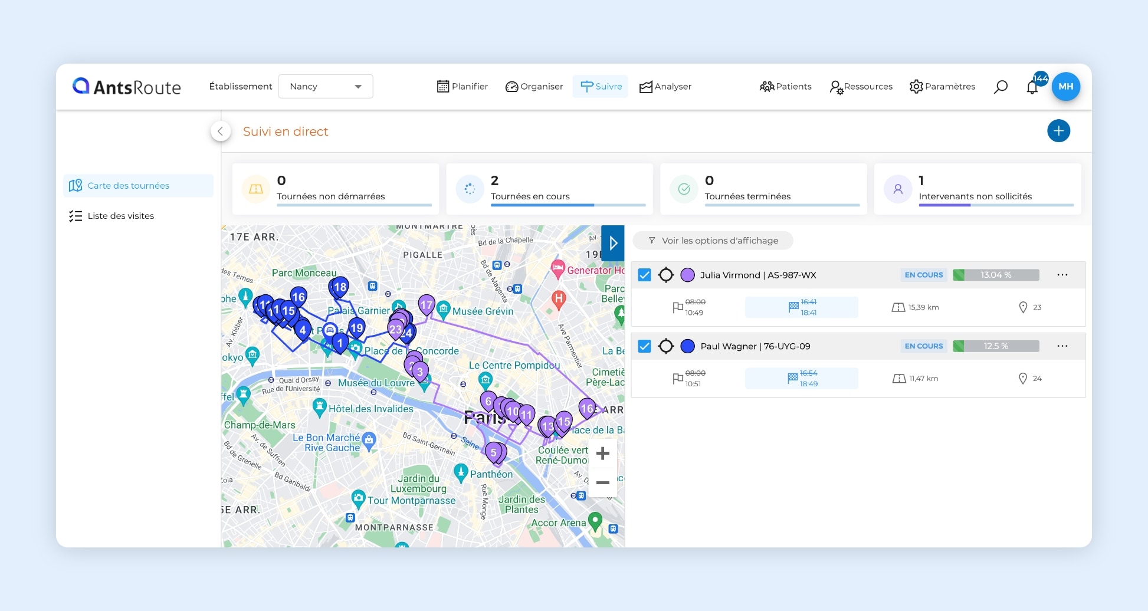Click the plus button to add a tour
The height and width of the screenshot is (611, 1148).
click(x=1059, y=131)
